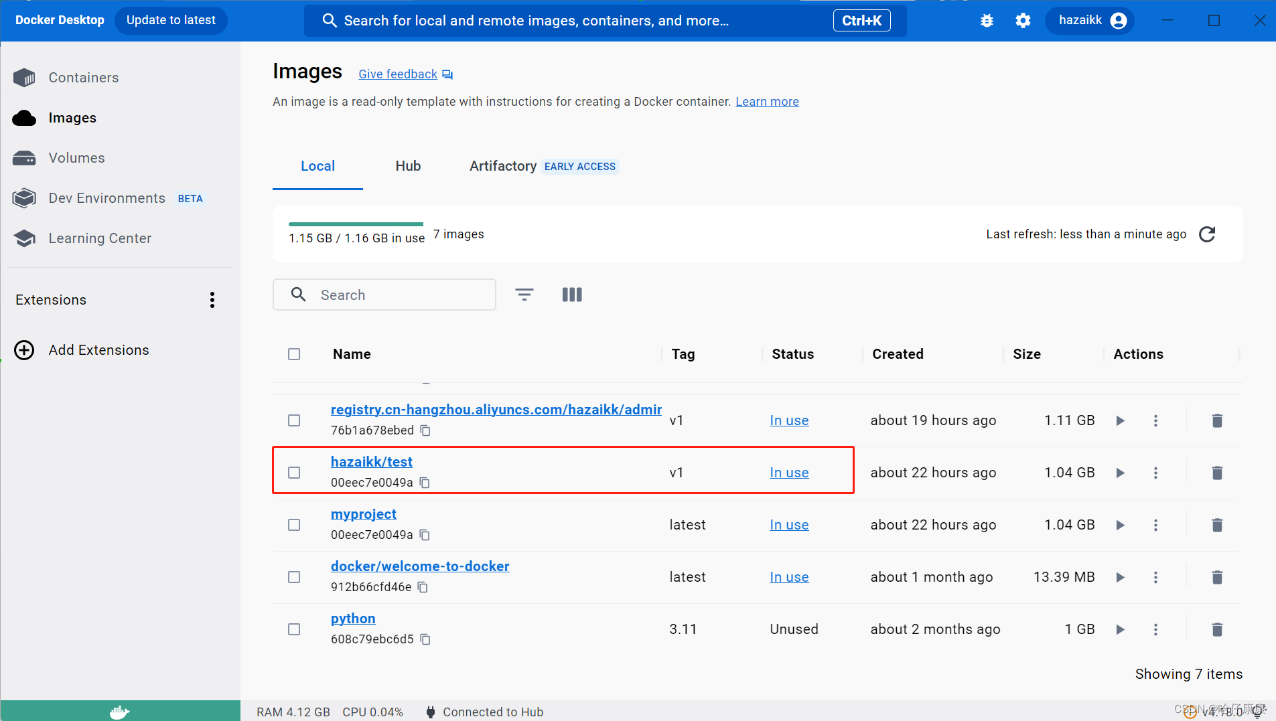Open the docker/welcome-to-docker image link
The width and height of the screenshot is (1276, 721).
click(x=420, y=566)
